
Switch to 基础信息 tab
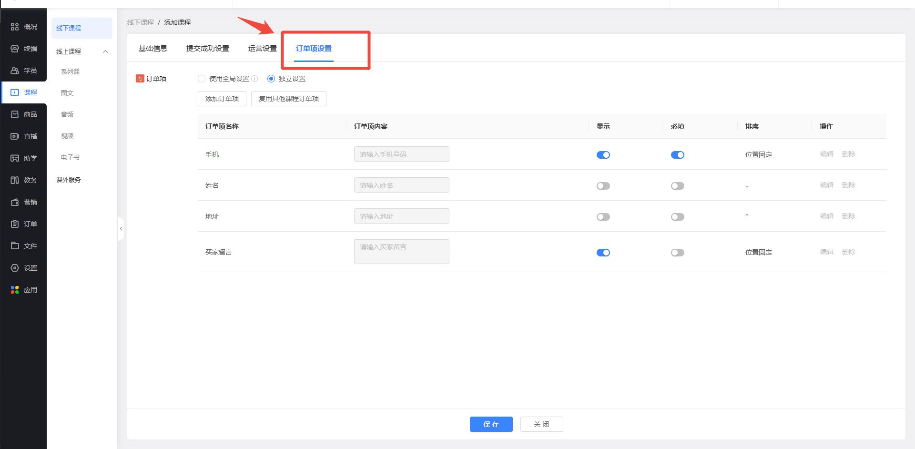[152, 49]
